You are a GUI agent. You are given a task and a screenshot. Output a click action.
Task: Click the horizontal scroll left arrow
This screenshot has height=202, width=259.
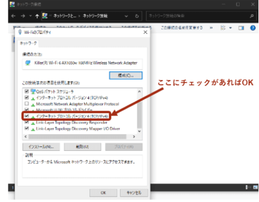(26, 136)
